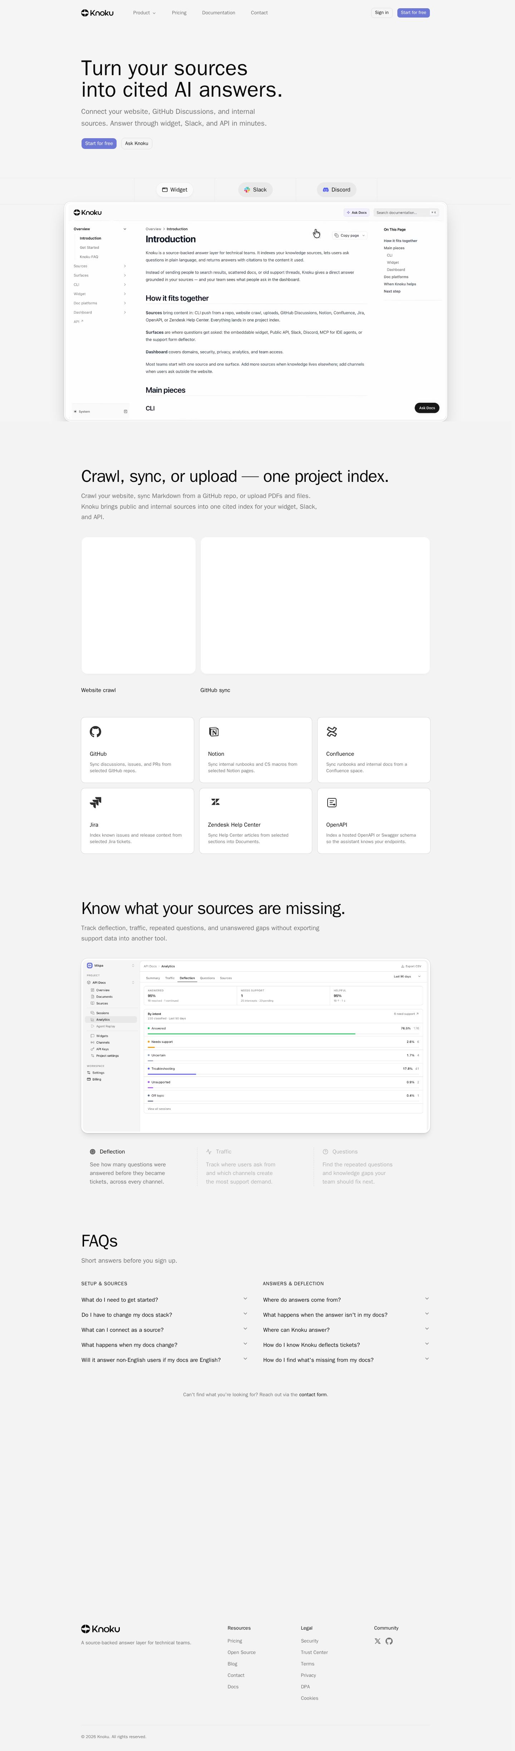Open the GitHub icon under Community
The image size is (515, 1751).
(x=389, y=1641)
